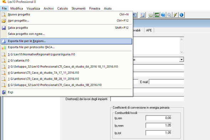
Task: Choose Esporta file per le Regioni...
Action: coord(66,41)
